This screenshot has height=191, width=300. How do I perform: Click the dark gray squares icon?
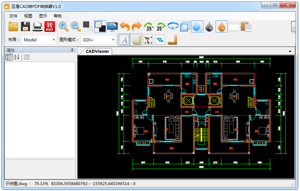tap(87, 26)
